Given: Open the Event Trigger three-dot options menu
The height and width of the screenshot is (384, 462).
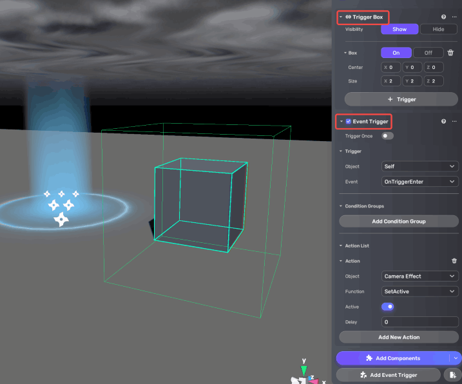Looking at the screenshot, I should coord(454,121).
